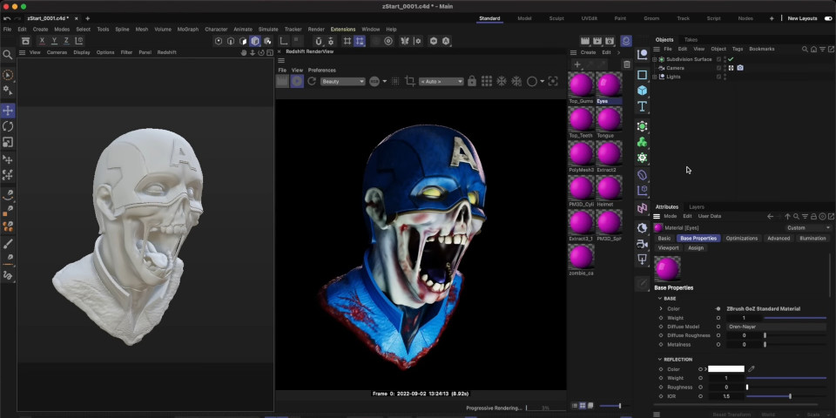836x418 pixels.
Task: Click the crop region icon in RenderView
Action: 410,81
